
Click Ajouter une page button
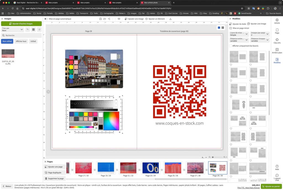(x=55, y=167)
